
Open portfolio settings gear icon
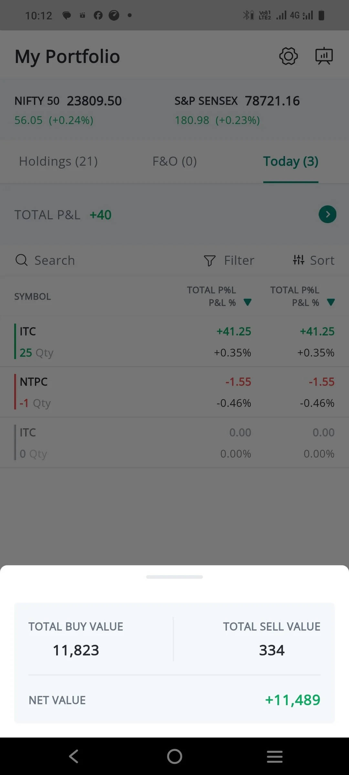pos(288,56)
